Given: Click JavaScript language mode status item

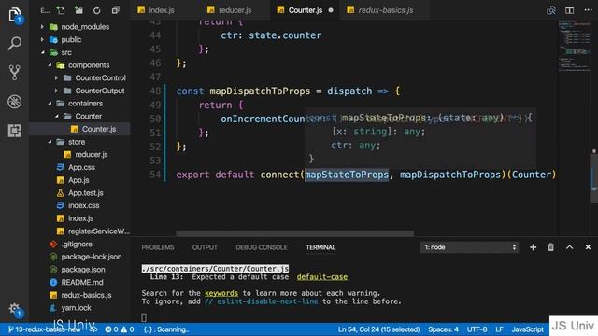Looking at the screenshot, I should 527,329.
